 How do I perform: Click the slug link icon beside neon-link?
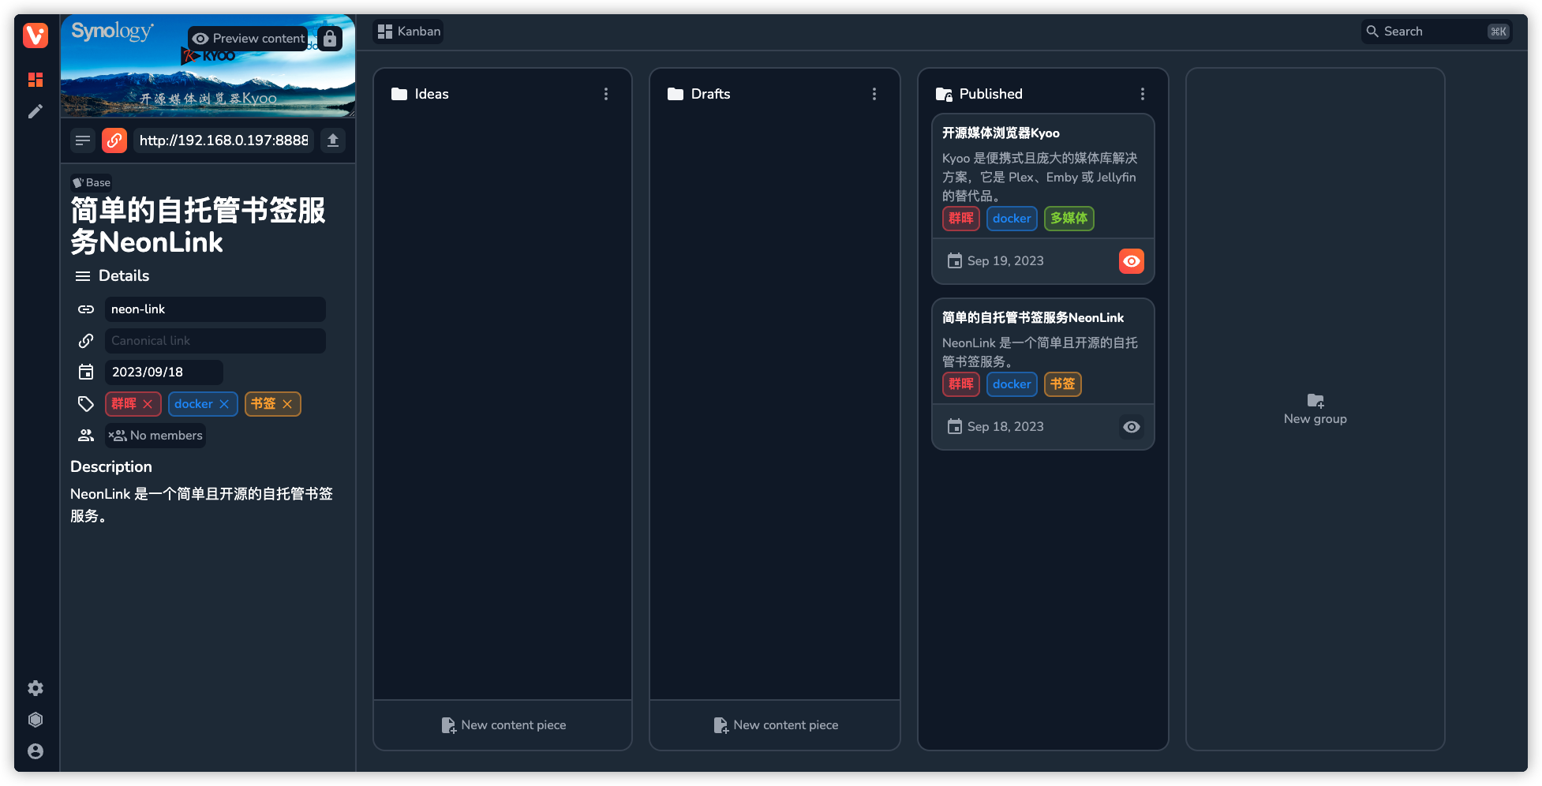tap(86, 309)
